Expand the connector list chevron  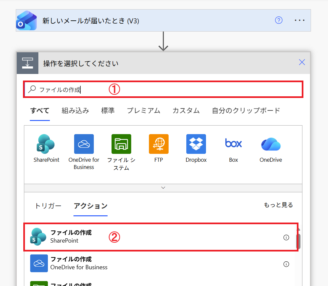click(x=163, y=187)
